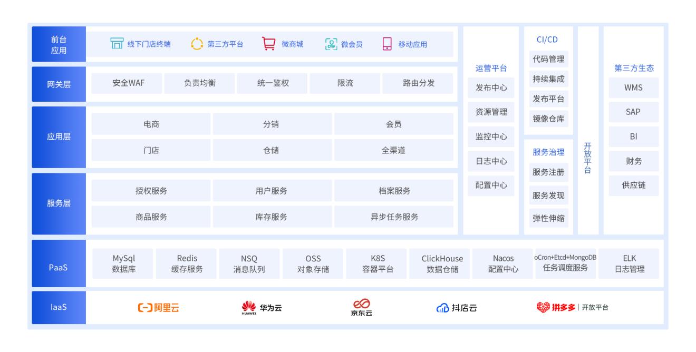Click the 电商 application box

tap(151, 124)
